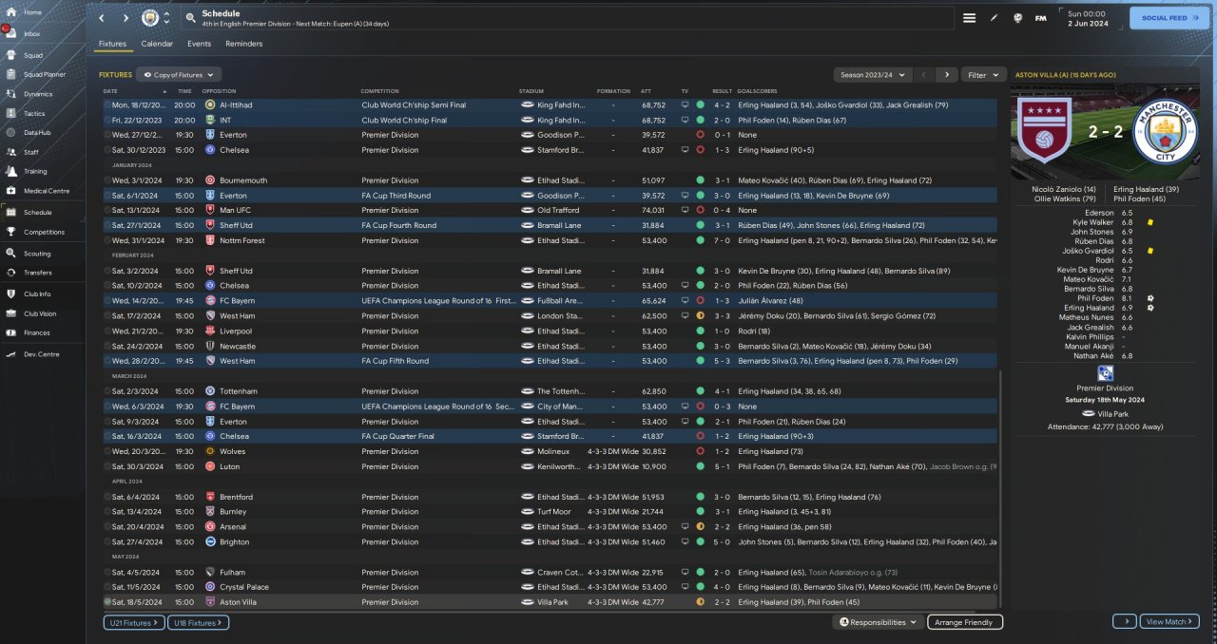Viewport: 1217px width, 644px height.
Task: Sort by the Att column header
Action: click(x=647, y=91)
